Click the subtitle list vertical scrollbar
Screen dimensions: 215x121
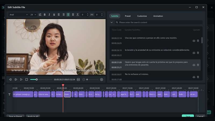point(202,40)
